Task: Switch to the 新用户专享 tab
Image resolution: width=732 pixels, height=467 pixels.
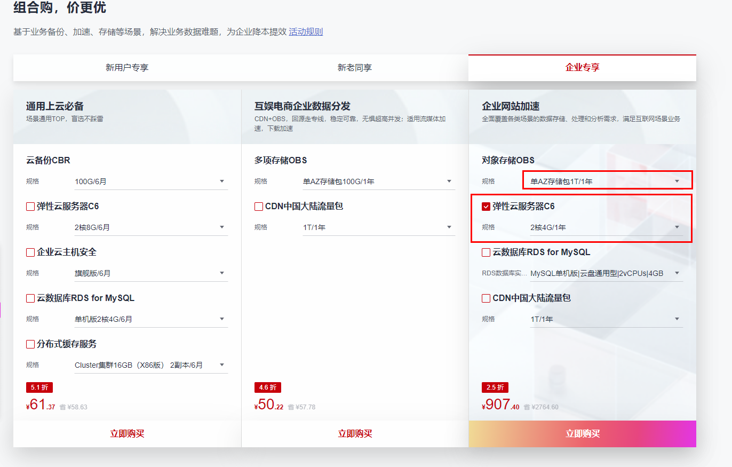Action: click(126, 68)
